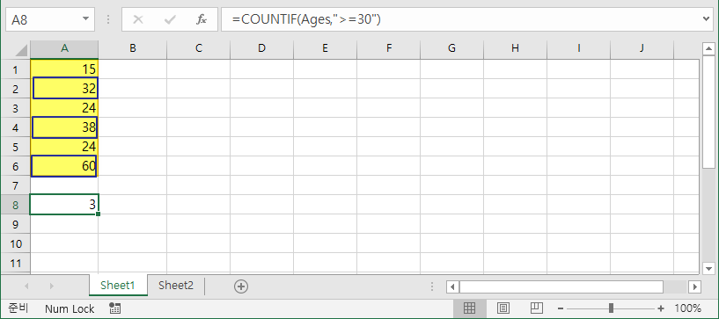
Task: Click the Cancel (X) formula bar icon
Action: pos(138,19)
